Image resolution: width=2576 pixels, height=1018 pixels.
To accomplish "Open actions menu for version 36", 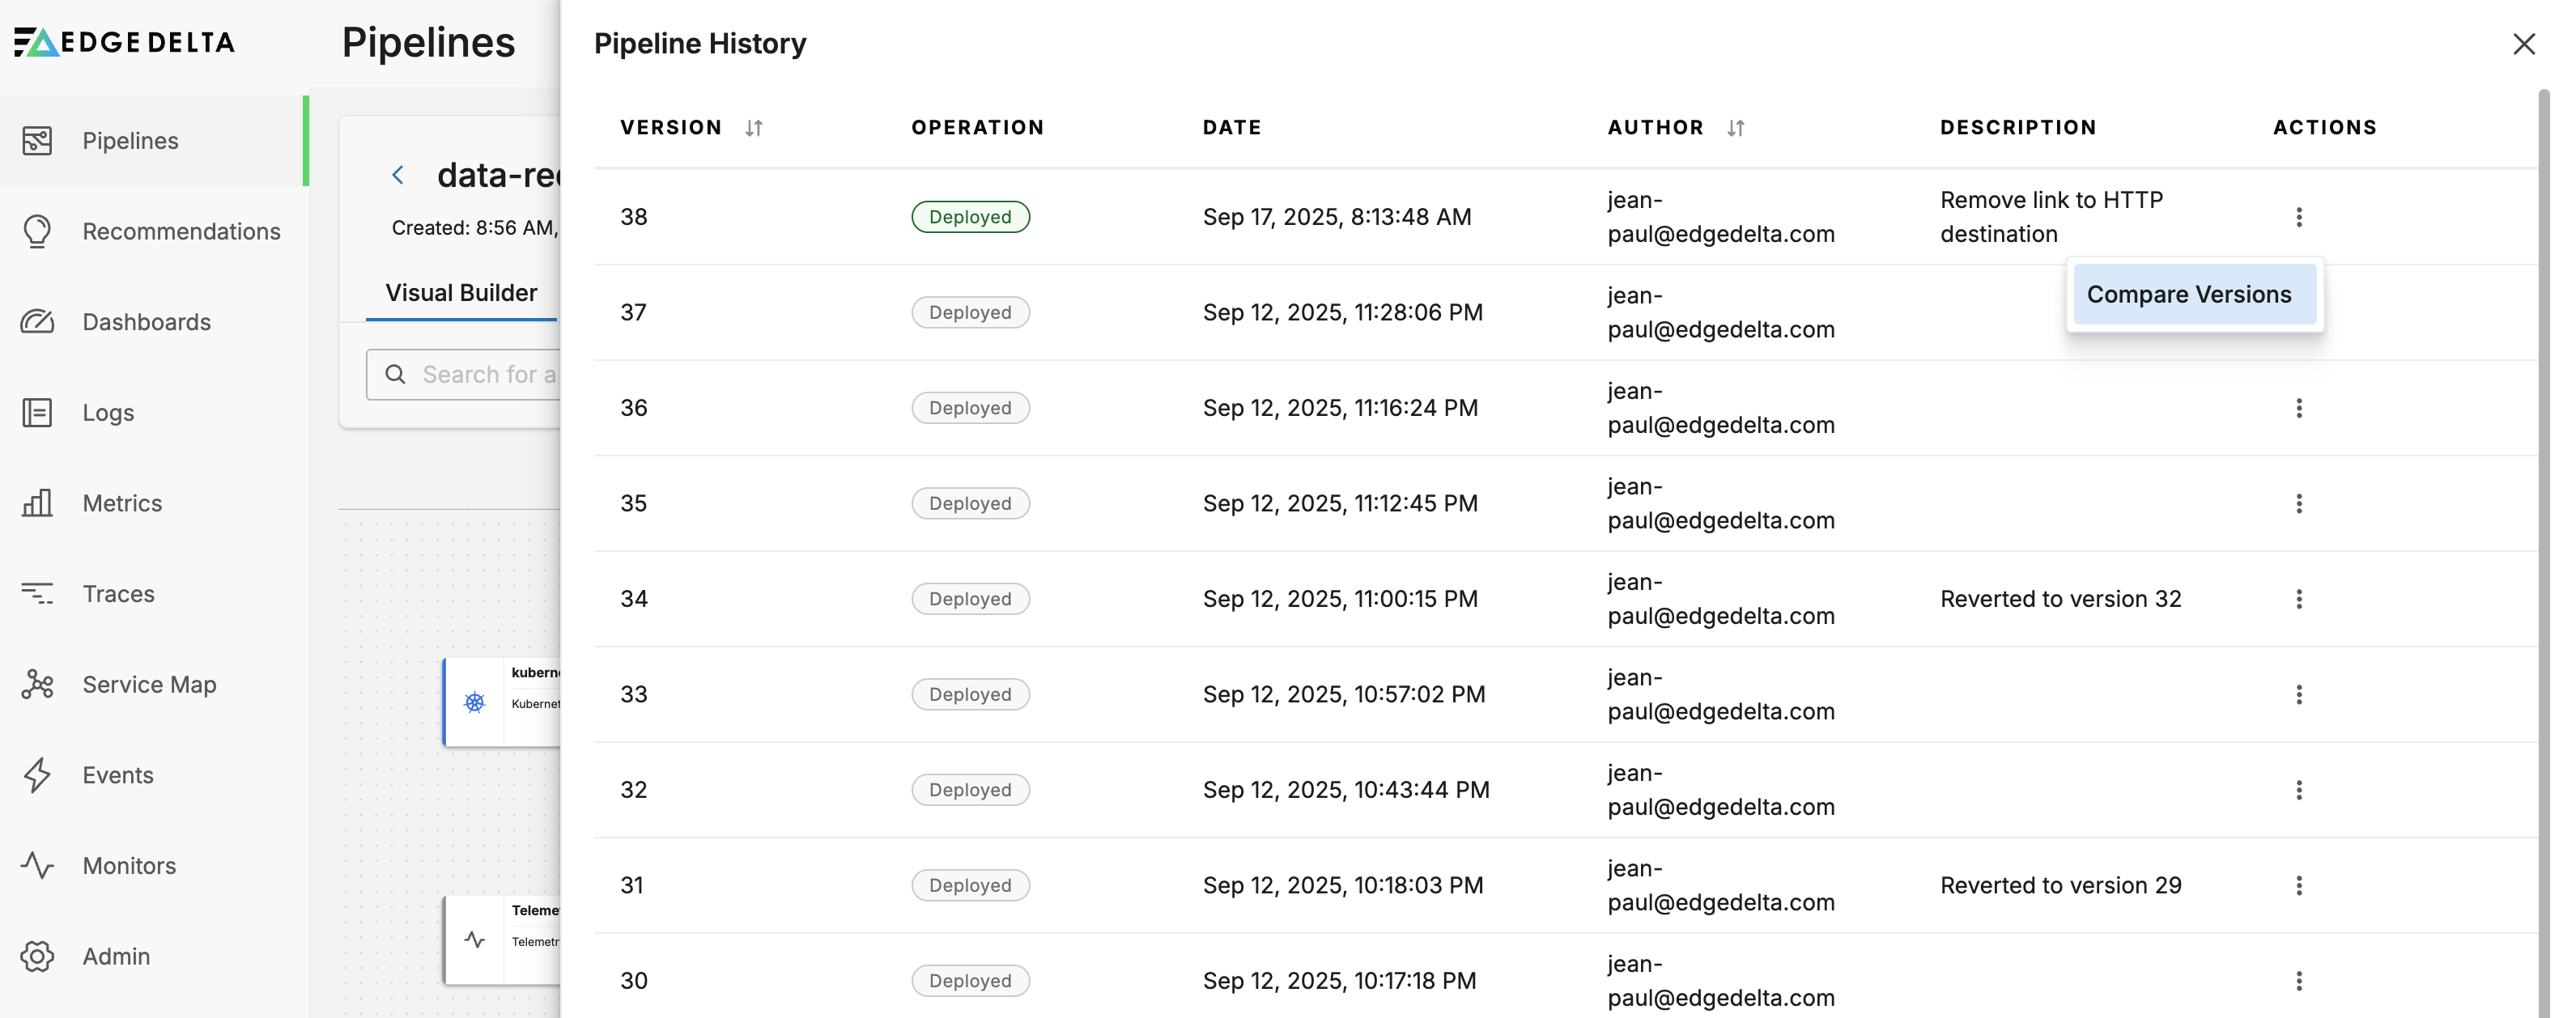I will [x=2299, y=408].
